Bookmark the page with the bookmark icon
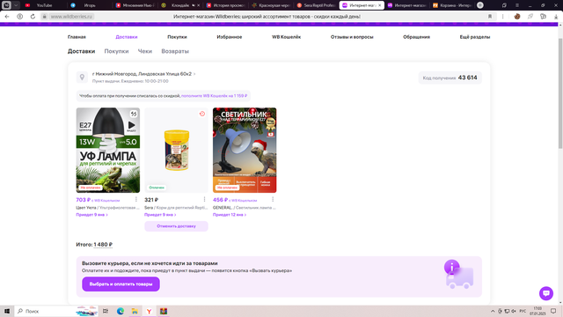Image resolution: width=563 pixels, height=317 pixels. click(490, 17)
